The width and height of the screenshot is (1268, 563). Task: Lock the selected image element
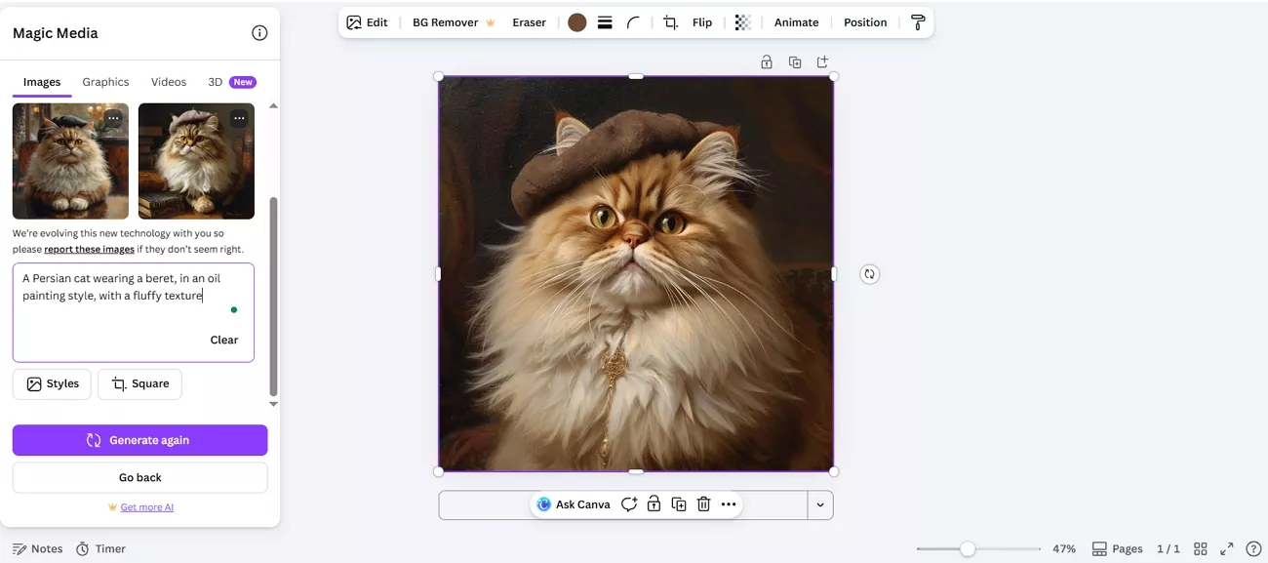654,503
